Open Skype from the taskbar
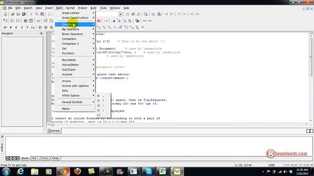Viewport: 314px width, 176px height. point(148,172)
